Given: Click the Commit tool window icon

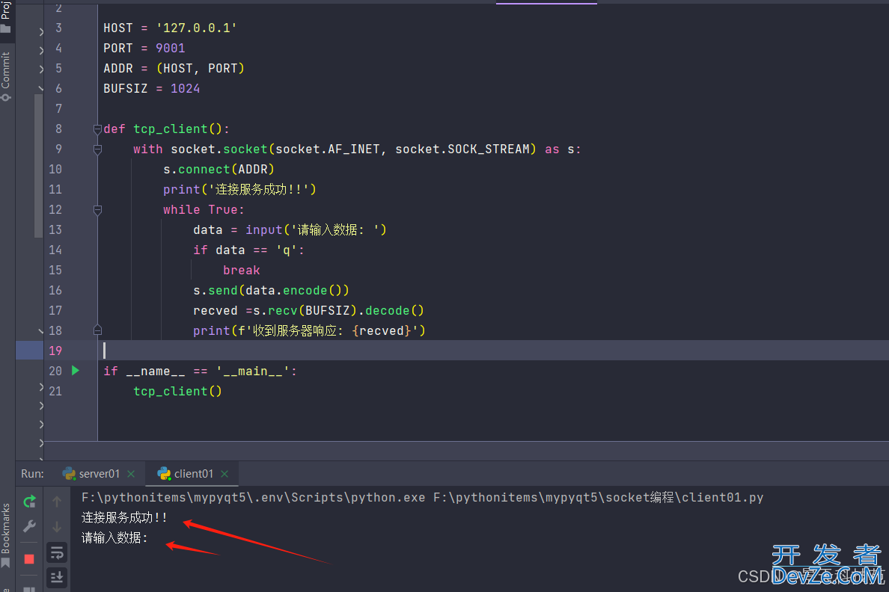Looking at the screenshot, I should point(6,97).
